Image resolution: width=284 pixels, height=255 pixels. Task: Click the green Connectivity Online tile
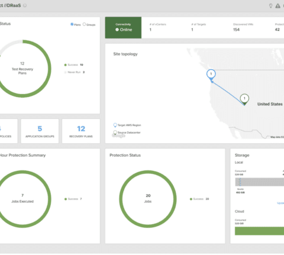pyautogui.click(x=123, y=28)
